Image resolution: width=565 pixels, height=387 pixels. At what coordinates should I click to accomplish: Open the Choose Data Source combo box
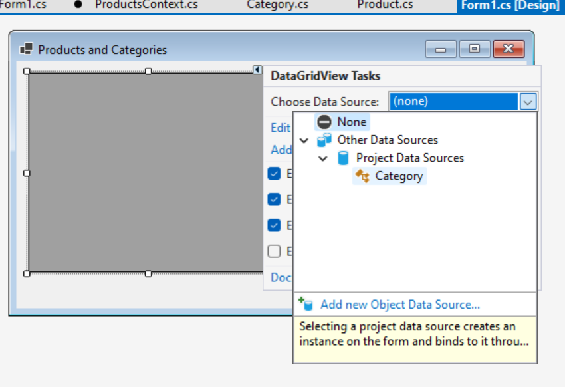[528, 101]
